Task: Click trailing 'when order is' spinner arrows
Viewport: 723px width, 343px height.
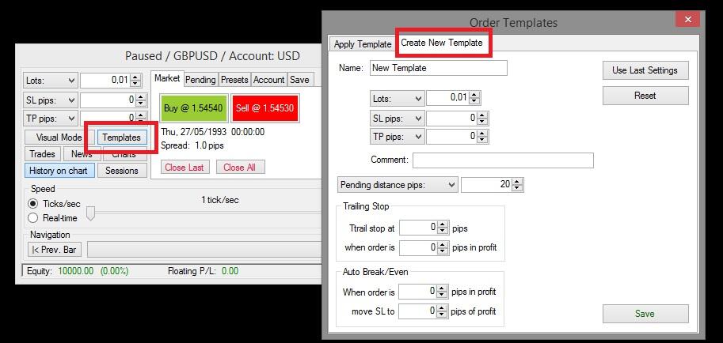Action: 443,247
